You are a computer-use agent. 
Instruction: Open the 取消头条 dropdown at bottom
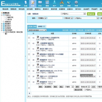click(x=85, y=87)
